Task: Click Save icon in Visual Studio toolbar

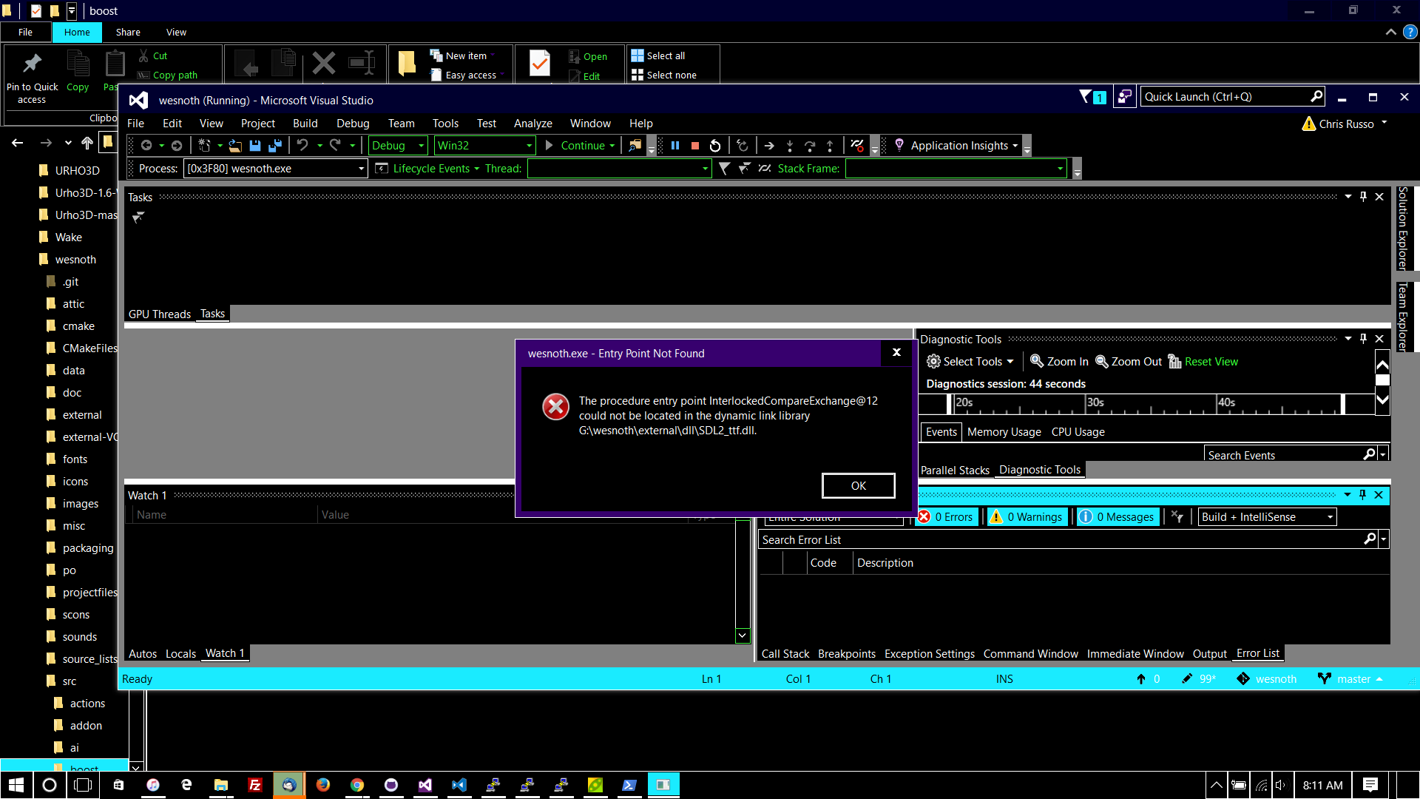Action: (x=255, y=146)
